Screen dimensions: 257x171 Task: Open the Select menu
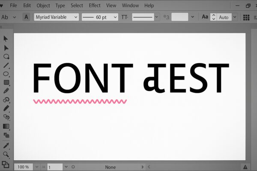77,6
